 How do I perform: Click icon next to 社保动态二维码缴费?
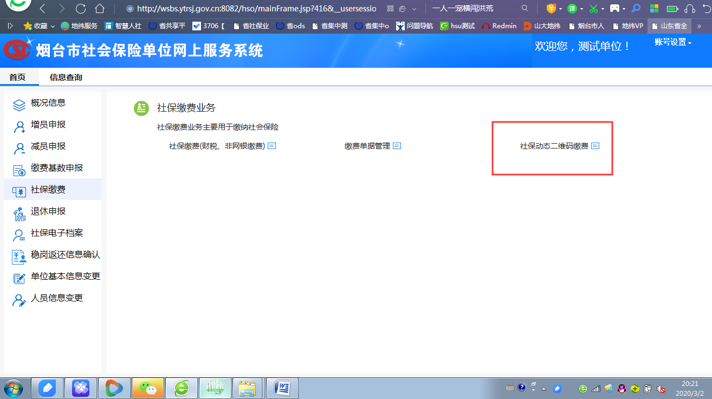[595, 146]
